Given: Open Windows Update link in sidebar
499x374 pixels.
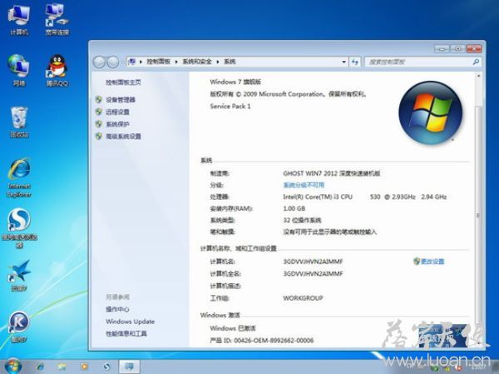Looking at the screenshot, I should pos(131,322).
